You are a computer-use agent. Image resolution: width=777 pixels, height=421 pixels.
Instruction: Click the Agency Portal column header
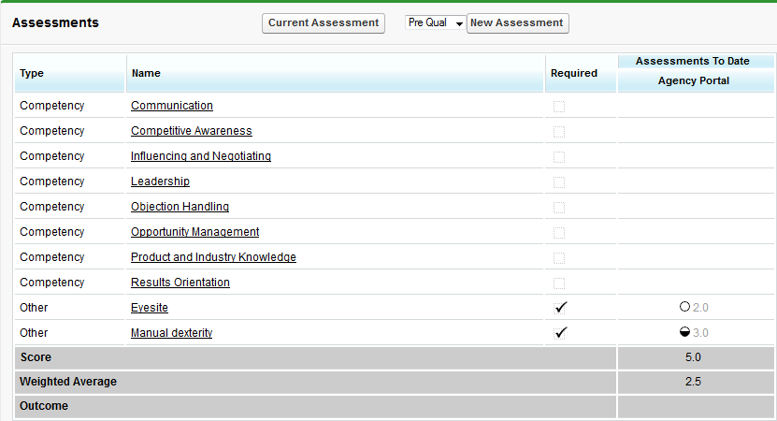tap(693, 80)
